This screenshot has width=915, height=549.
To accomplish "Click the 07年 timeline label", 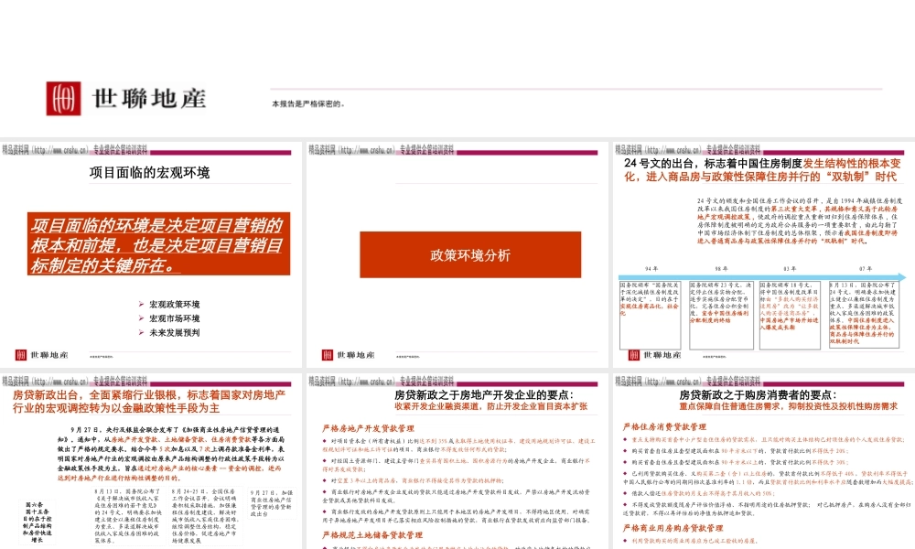I will 866,269.
